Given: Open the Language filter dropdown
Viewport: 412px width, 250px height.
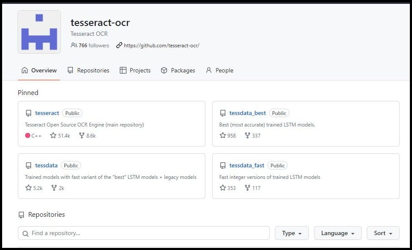Looking at the screenshot, I should pos(337,233).
